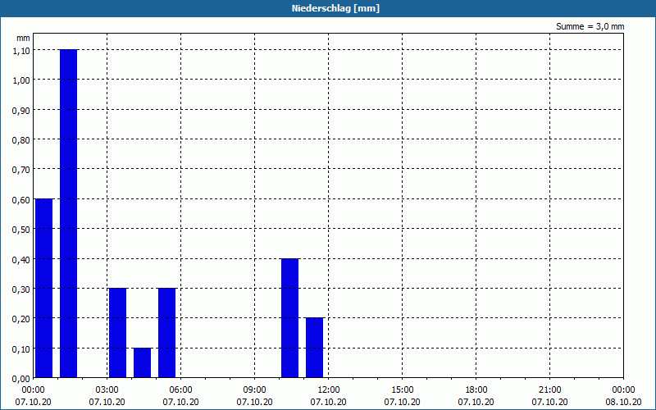Screen dimensions: 656x410
Task: Select the 08.10.20 date label
Action: point(623,403)
